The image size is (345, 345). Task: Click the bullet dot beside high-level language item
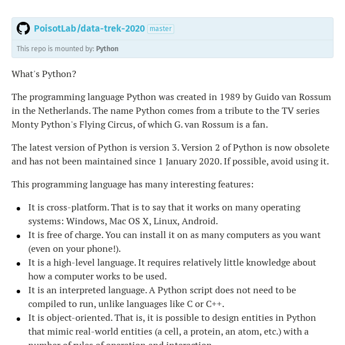click(18, 264)
